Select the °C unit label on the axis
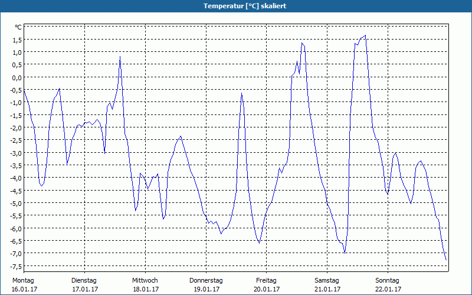This screenshot has height=295, width=472. (x=18, y=27)
